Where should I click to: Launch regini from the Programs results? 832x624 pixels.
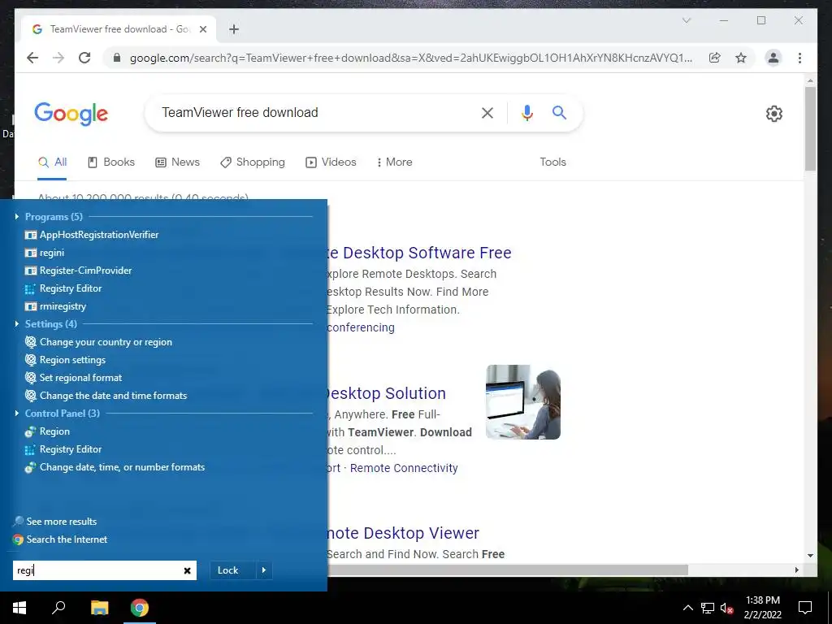coord(45,253)
